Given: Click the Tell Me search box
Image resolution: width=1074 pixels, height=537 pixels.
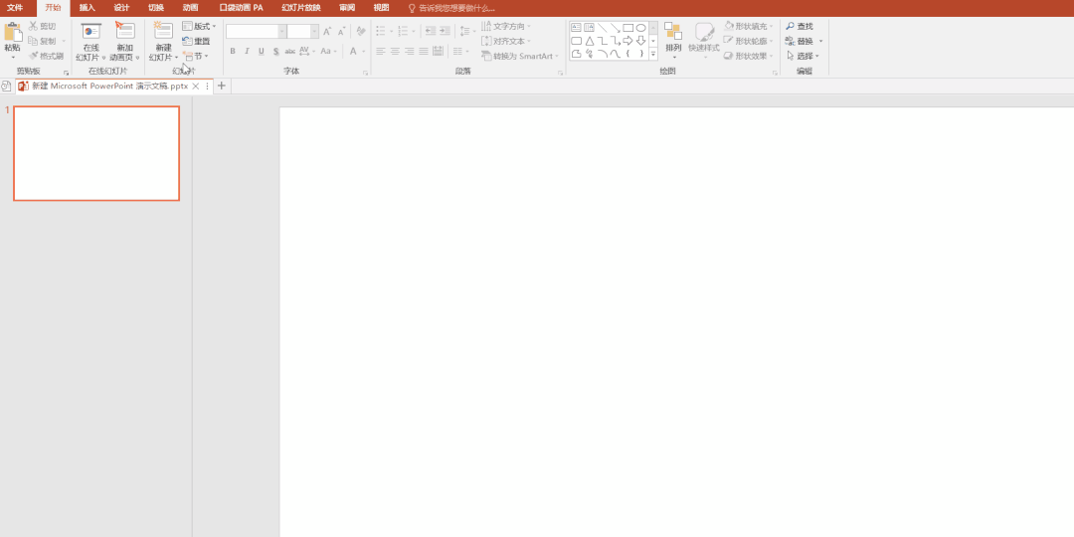Looking at the screenshot, I should [452, 8].
